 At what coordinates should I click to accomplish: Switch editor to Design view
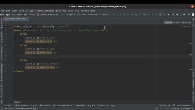(186, 23)
